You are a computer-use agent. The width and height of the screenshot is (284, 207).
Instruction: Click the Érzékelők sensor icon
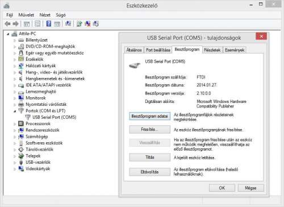click(21, 59)
